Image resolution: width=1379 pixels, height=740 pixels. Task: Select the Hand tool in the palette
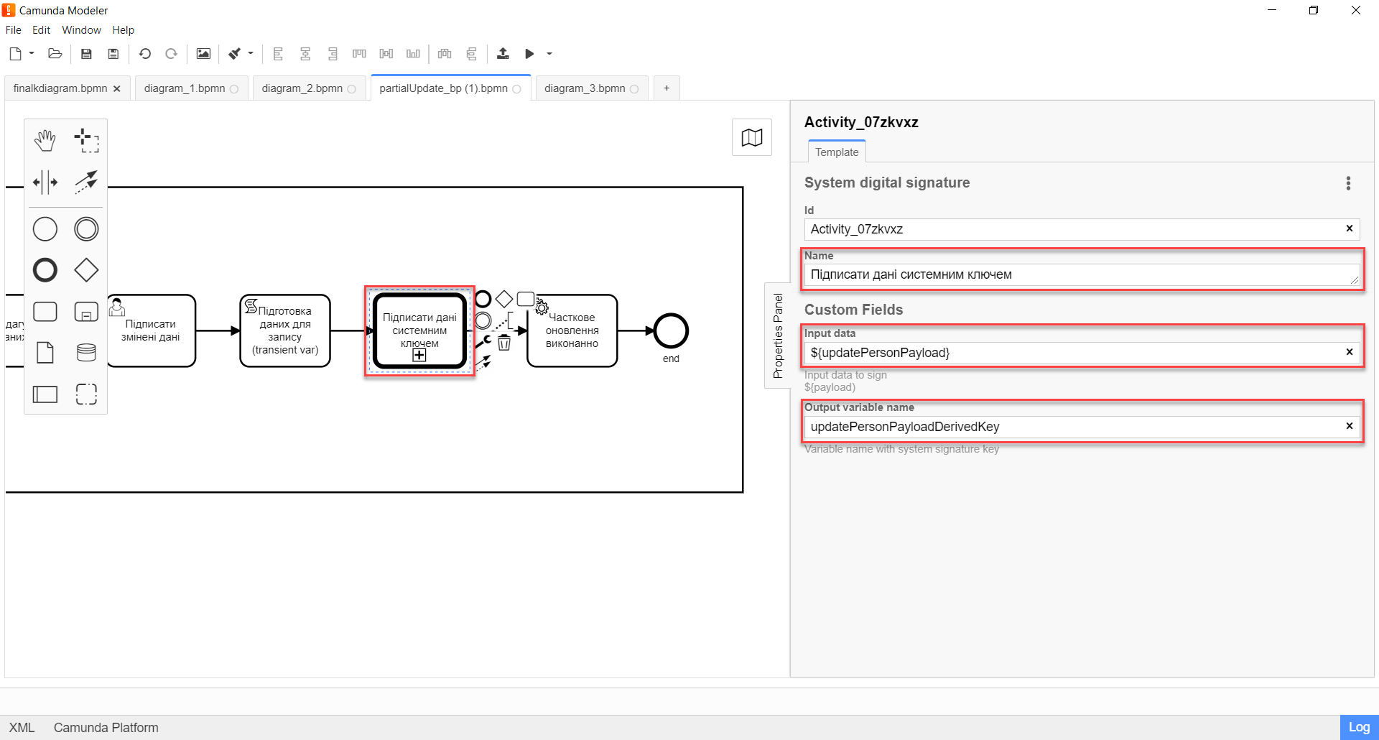pos(45,141)
